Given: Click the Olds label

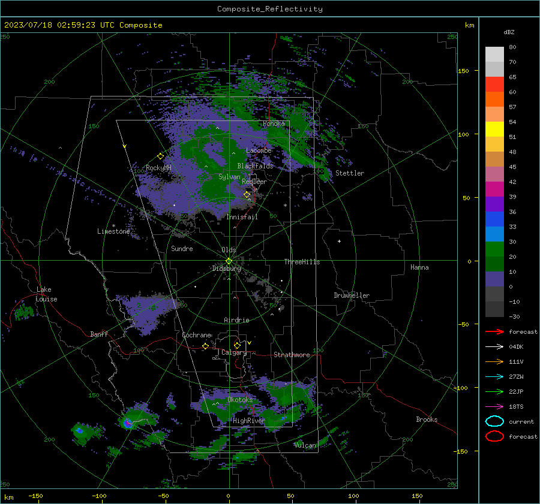Looking at the screenshot, I should click(x=229, y=250).
